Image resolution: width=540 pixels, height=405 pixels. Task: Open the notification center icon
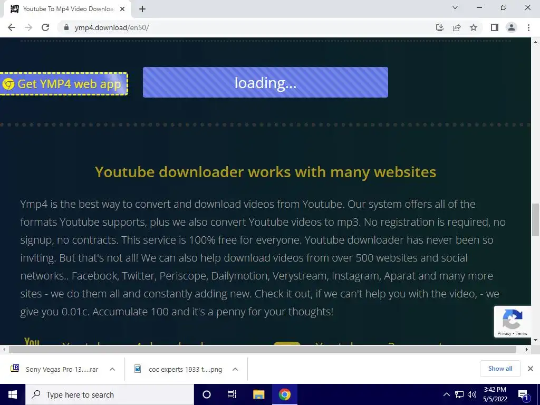523,395
